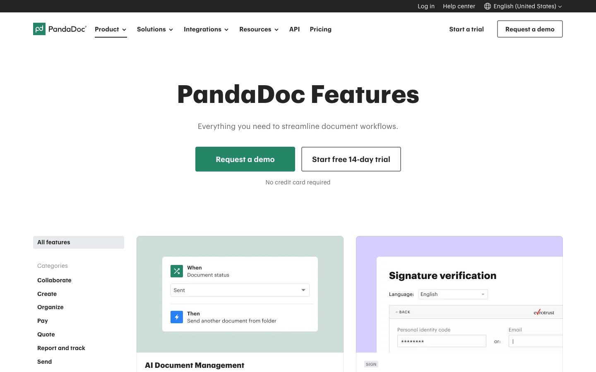Expand the Resources menu
Viewport: 596px width, 372px height.
tap(258, 29)
